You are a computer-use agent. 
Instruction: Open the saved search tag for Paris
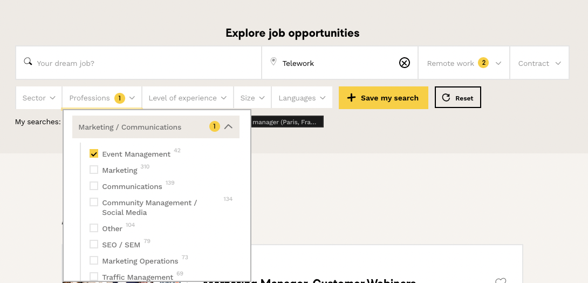tap(287, 122)
